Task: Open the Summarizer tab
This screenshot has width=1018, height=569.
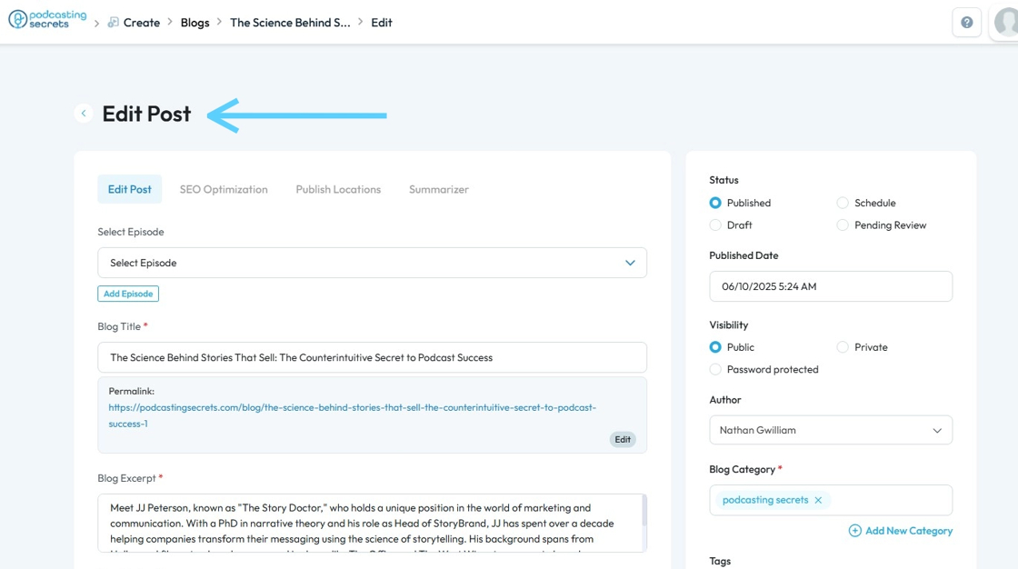Action: [439, 189]
